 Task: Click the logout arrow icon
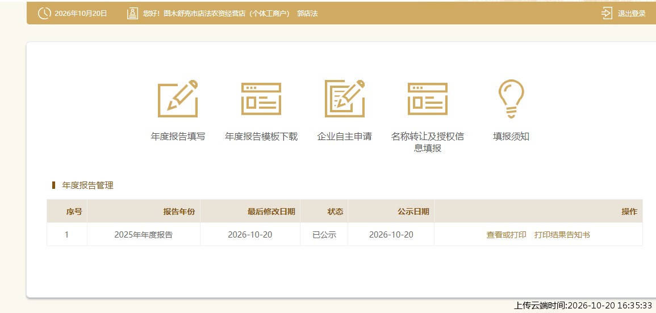(x=607, y=14)
